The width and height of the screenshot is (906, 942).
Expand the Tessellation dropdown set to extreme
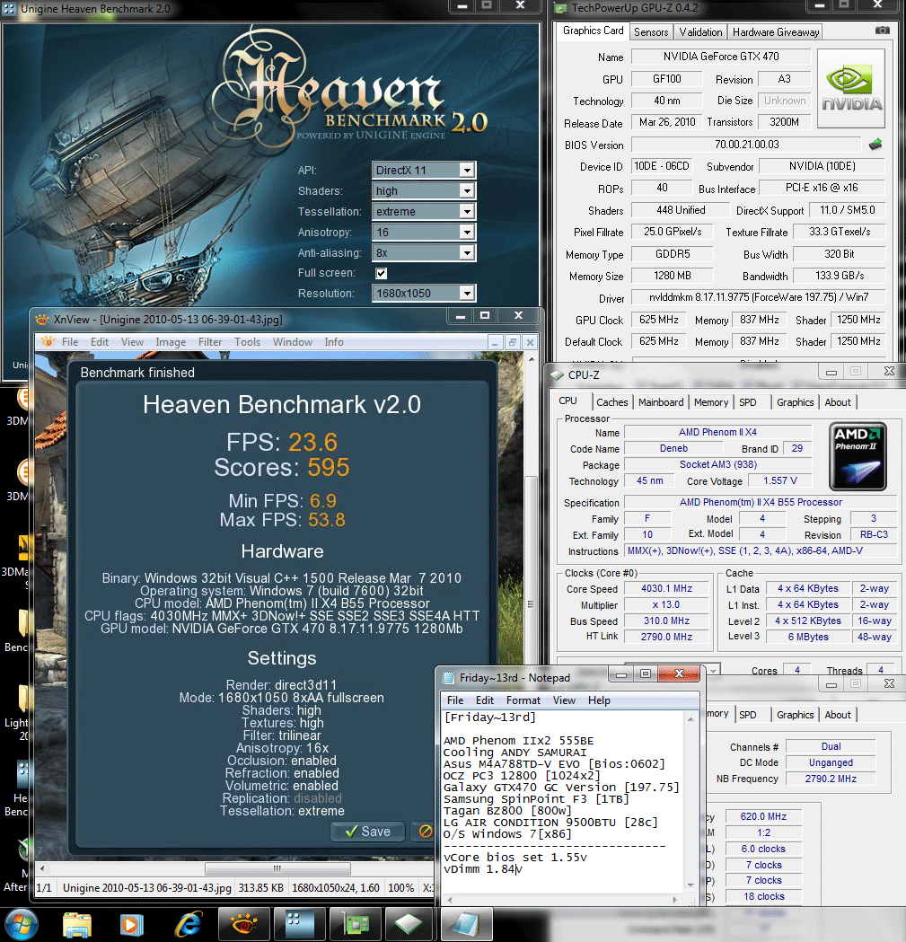[424, 211]
